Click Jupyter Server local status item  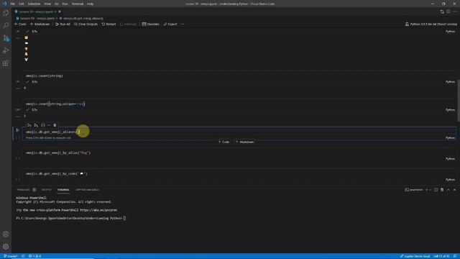click(x=415, y=256)
